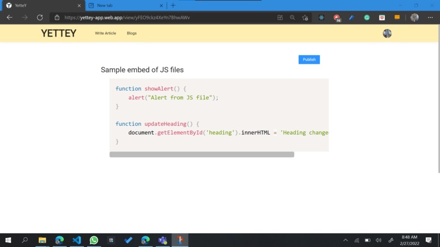Click the lock icon in address bar

pyautogui.click(x=57, y=17)
